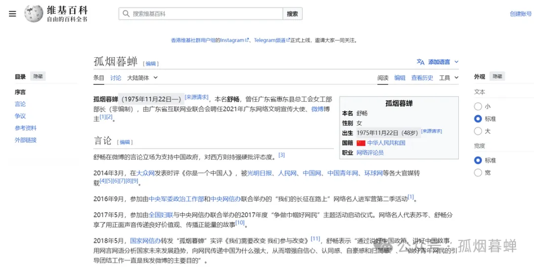Click 编辑 link next to 言论 heading
This screenshot has height=267, width=534.
[x=125, y=142]
